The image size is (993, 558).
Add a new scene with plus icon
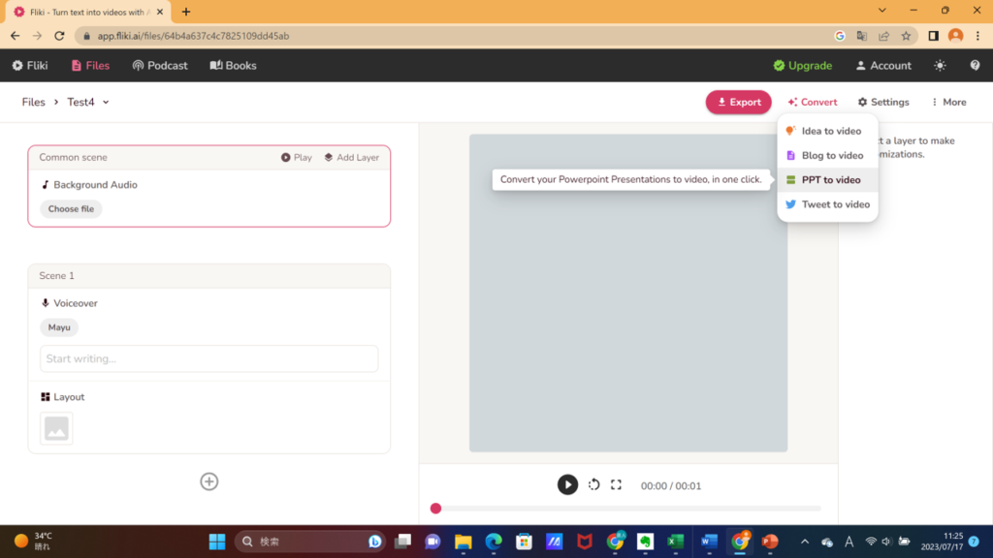209,481
